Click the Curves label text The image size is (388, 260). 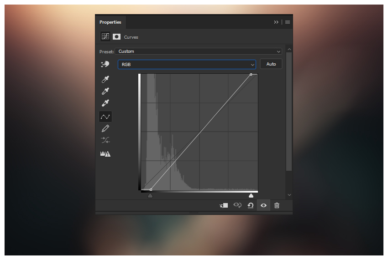point(131,37)
